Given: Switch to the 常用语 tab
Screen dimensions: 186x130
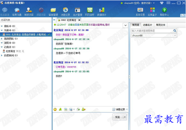Looking at the screenshot, I should [x=135, y=25].
